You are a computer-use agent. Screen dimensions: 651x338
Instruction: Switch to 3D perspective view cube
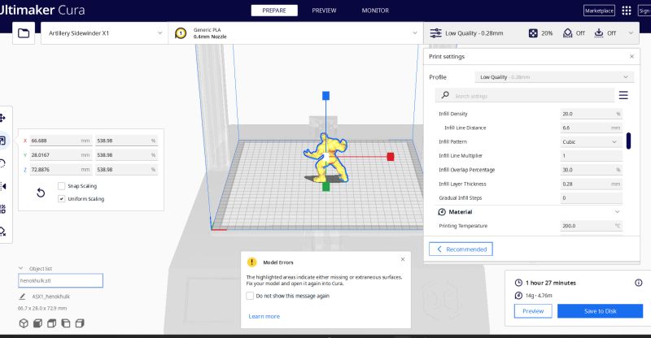24,323
